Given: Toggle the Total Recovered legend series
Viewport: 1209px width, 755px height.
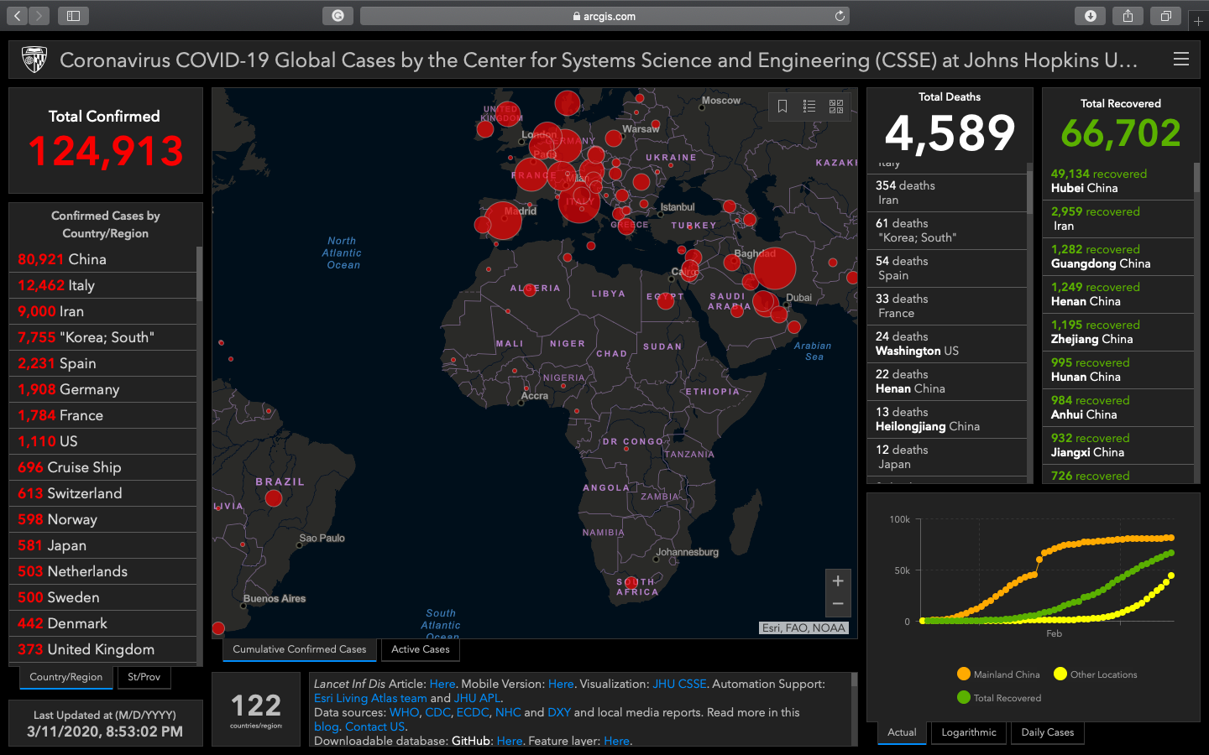Looking at the screenshot, I should point(999,698).
